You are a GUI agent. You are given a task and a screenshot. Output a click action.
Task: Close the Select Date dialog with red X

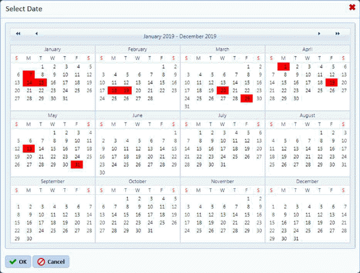point(352,7)
